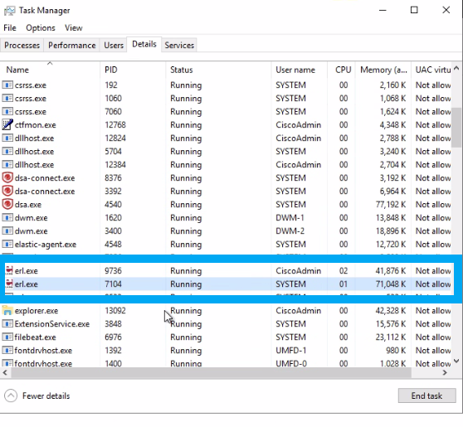463x427 pixels.
Task: Click the explorer.exe folder icon
Action: click(x=7, y=310)
